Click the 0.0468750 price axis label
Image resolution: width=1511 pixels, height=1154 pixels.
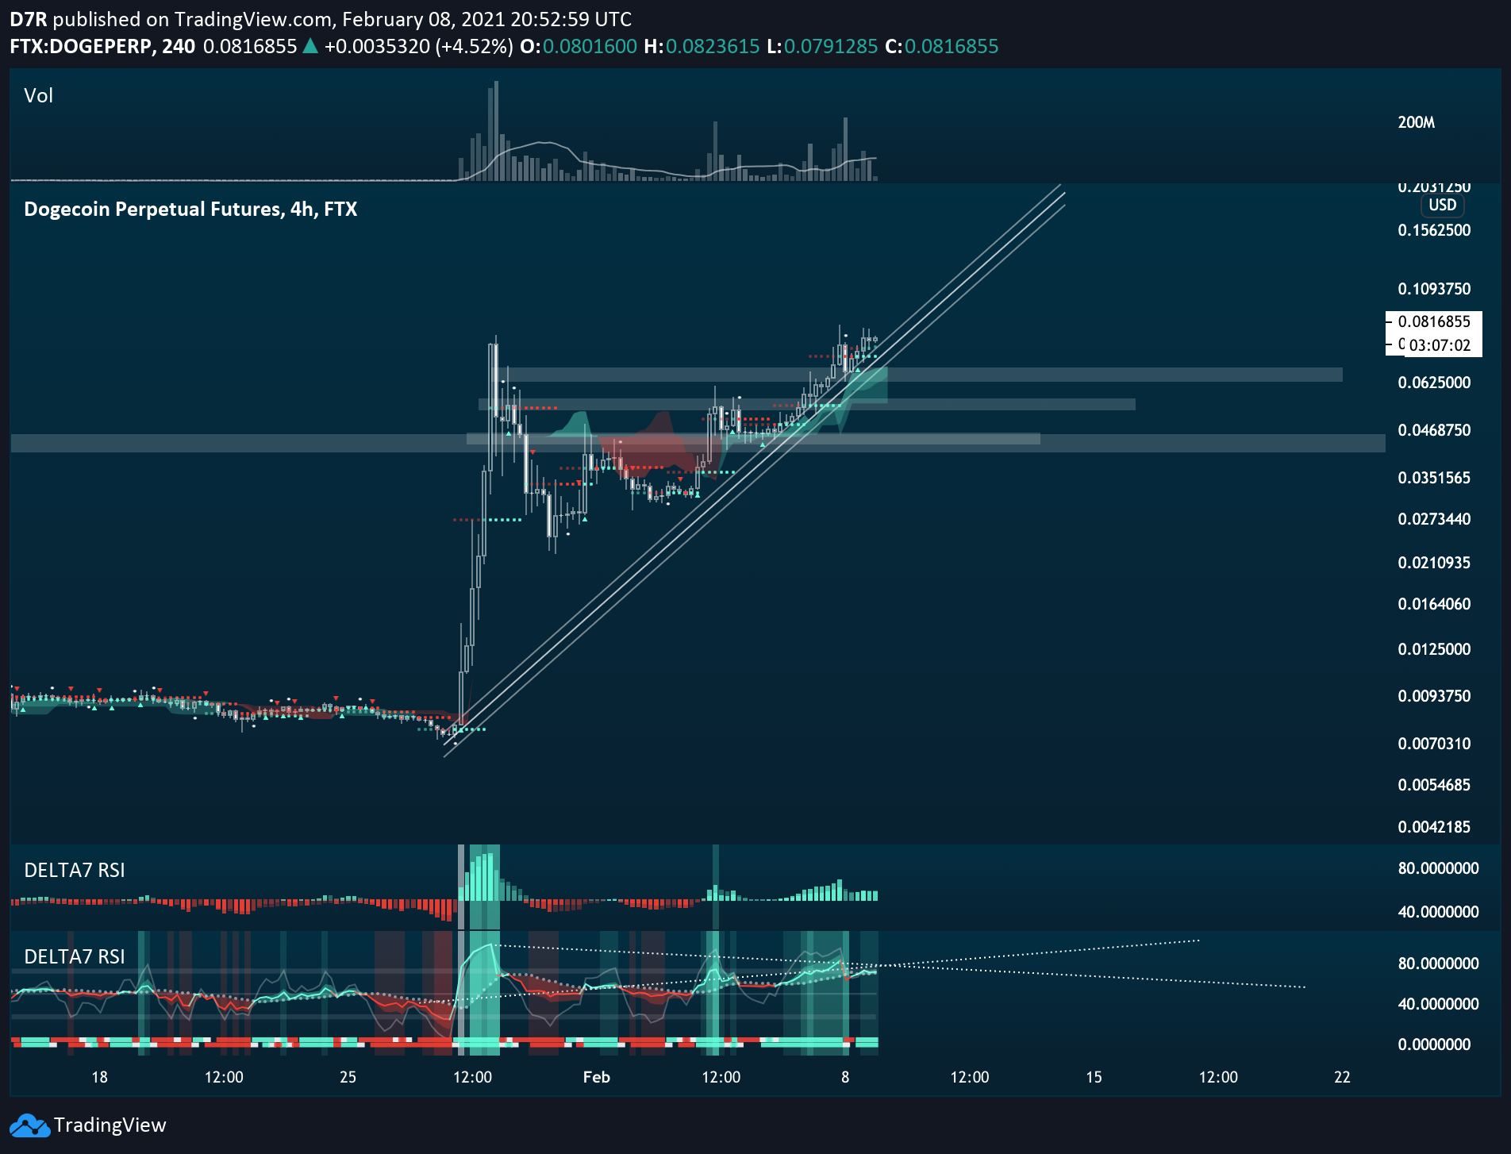point(1434,430)
